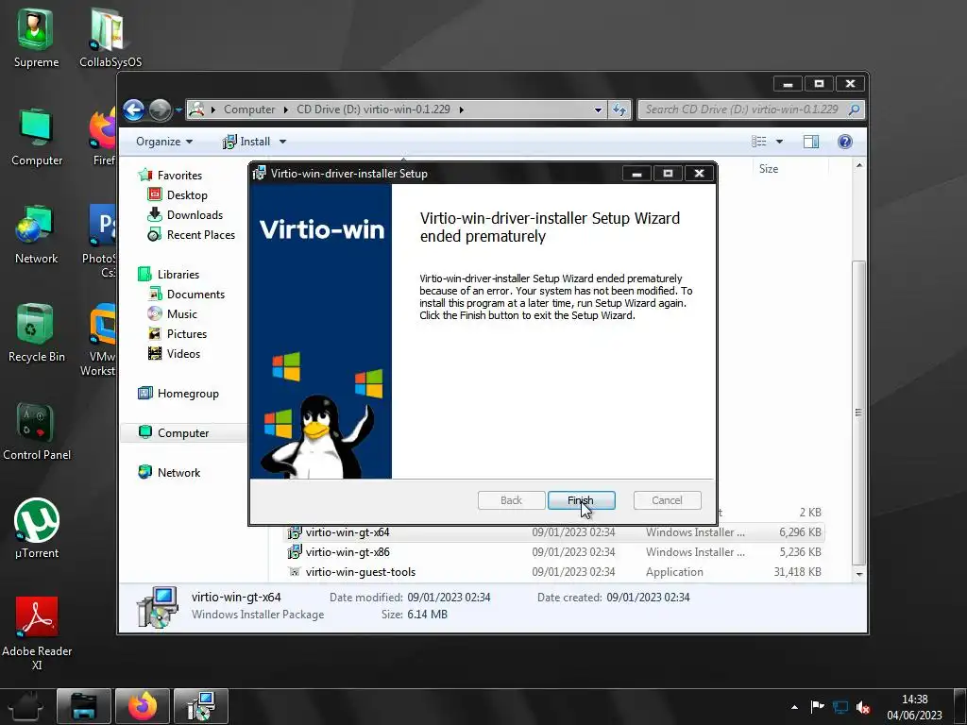Select Libraries in navigation pane
Screen dimensions: 967x725
pyautogui.click(x=169, y=275)
